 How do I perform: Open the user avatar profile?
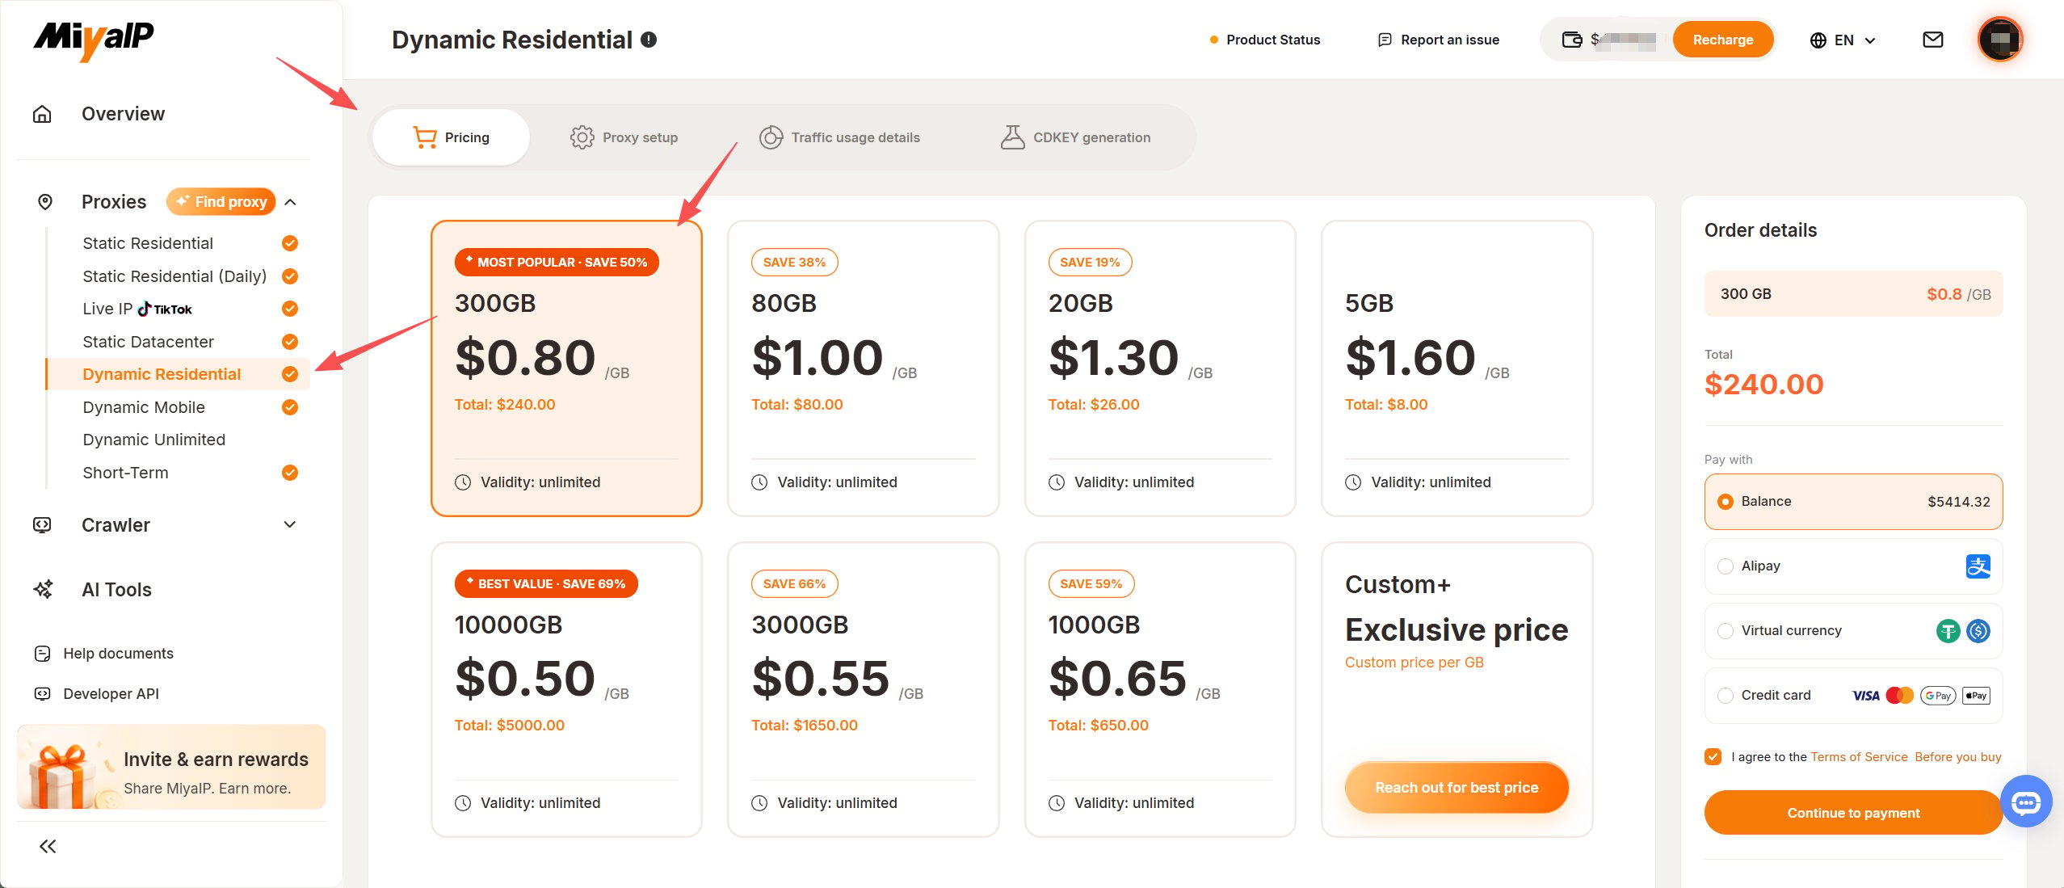point(2000,39)
